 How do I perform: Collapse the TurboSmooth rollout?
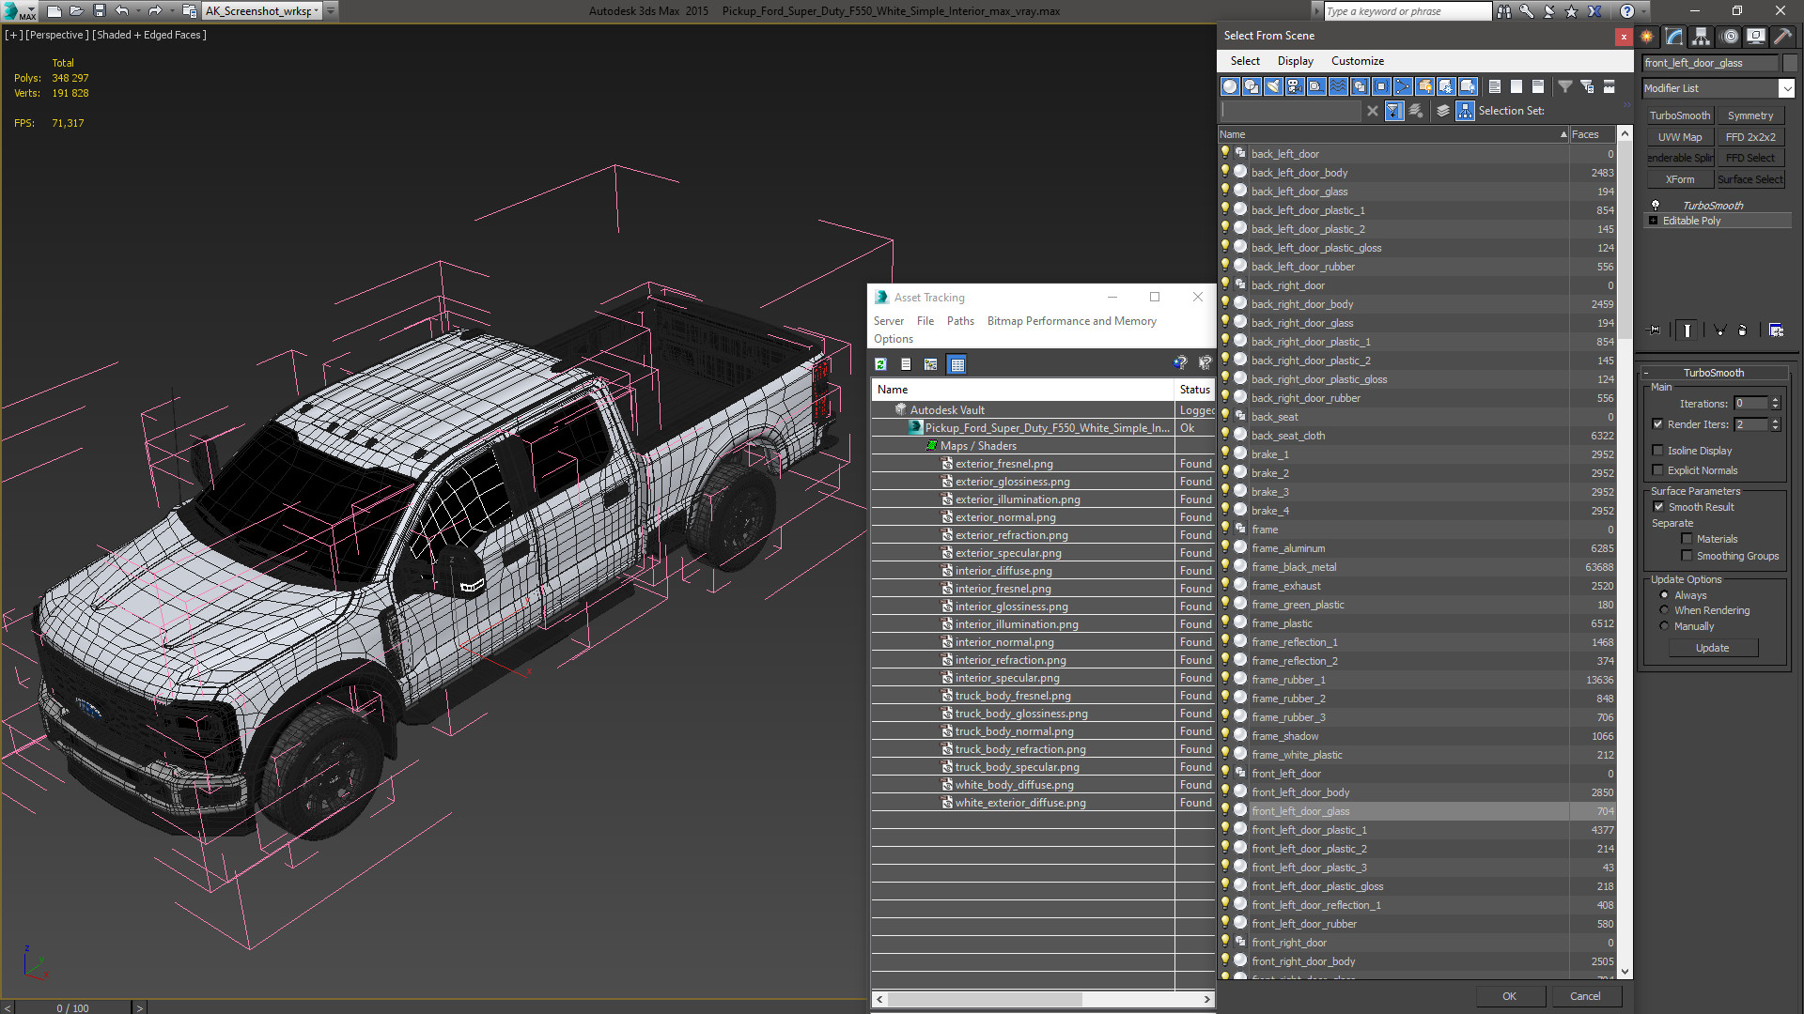[x=1713, y=373]
